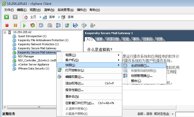Click the 快照管理器 icon in the submenu
Viewport: 194px width, 117px height.
coord(125,76)
